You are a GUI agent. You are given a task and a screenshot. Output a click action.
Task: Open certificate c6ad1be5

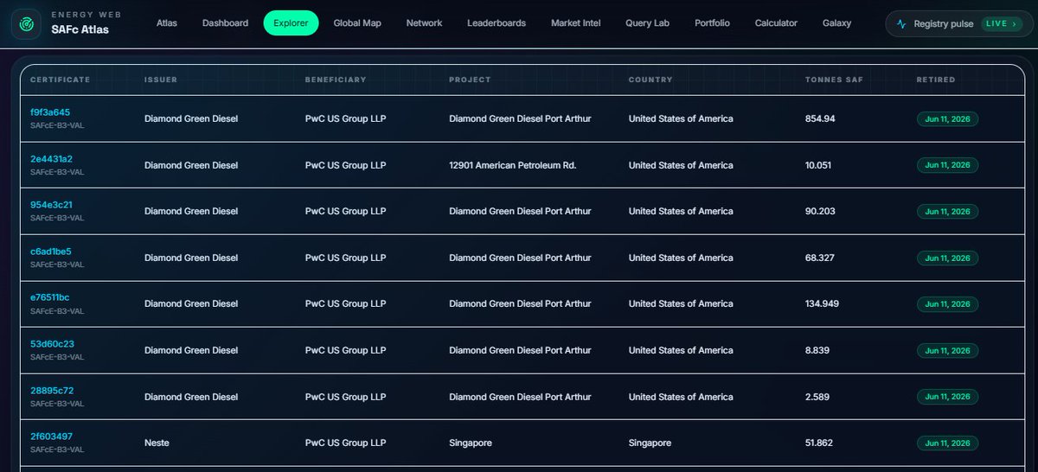51,252
